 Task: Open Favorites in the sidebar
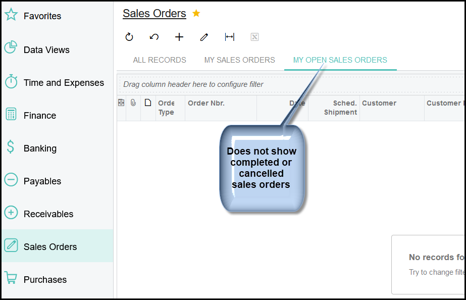pyautogui.click(x=42, y=16)
